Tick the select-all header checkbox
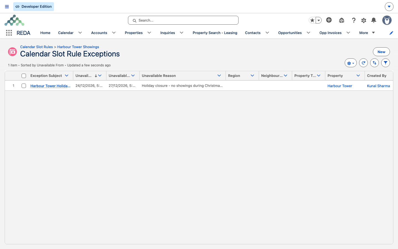398x249 pixels. click(x=24, y=76)
